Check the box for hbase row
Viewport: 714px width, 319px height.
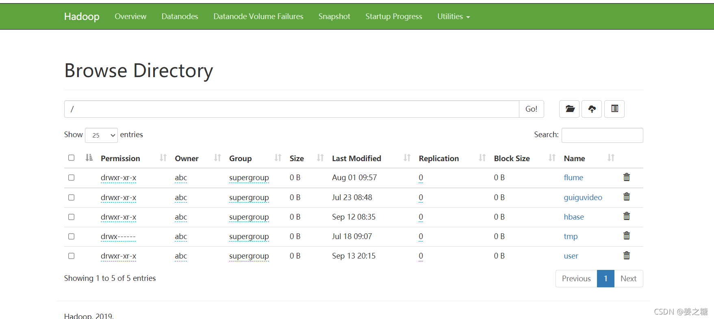(72, 217)
